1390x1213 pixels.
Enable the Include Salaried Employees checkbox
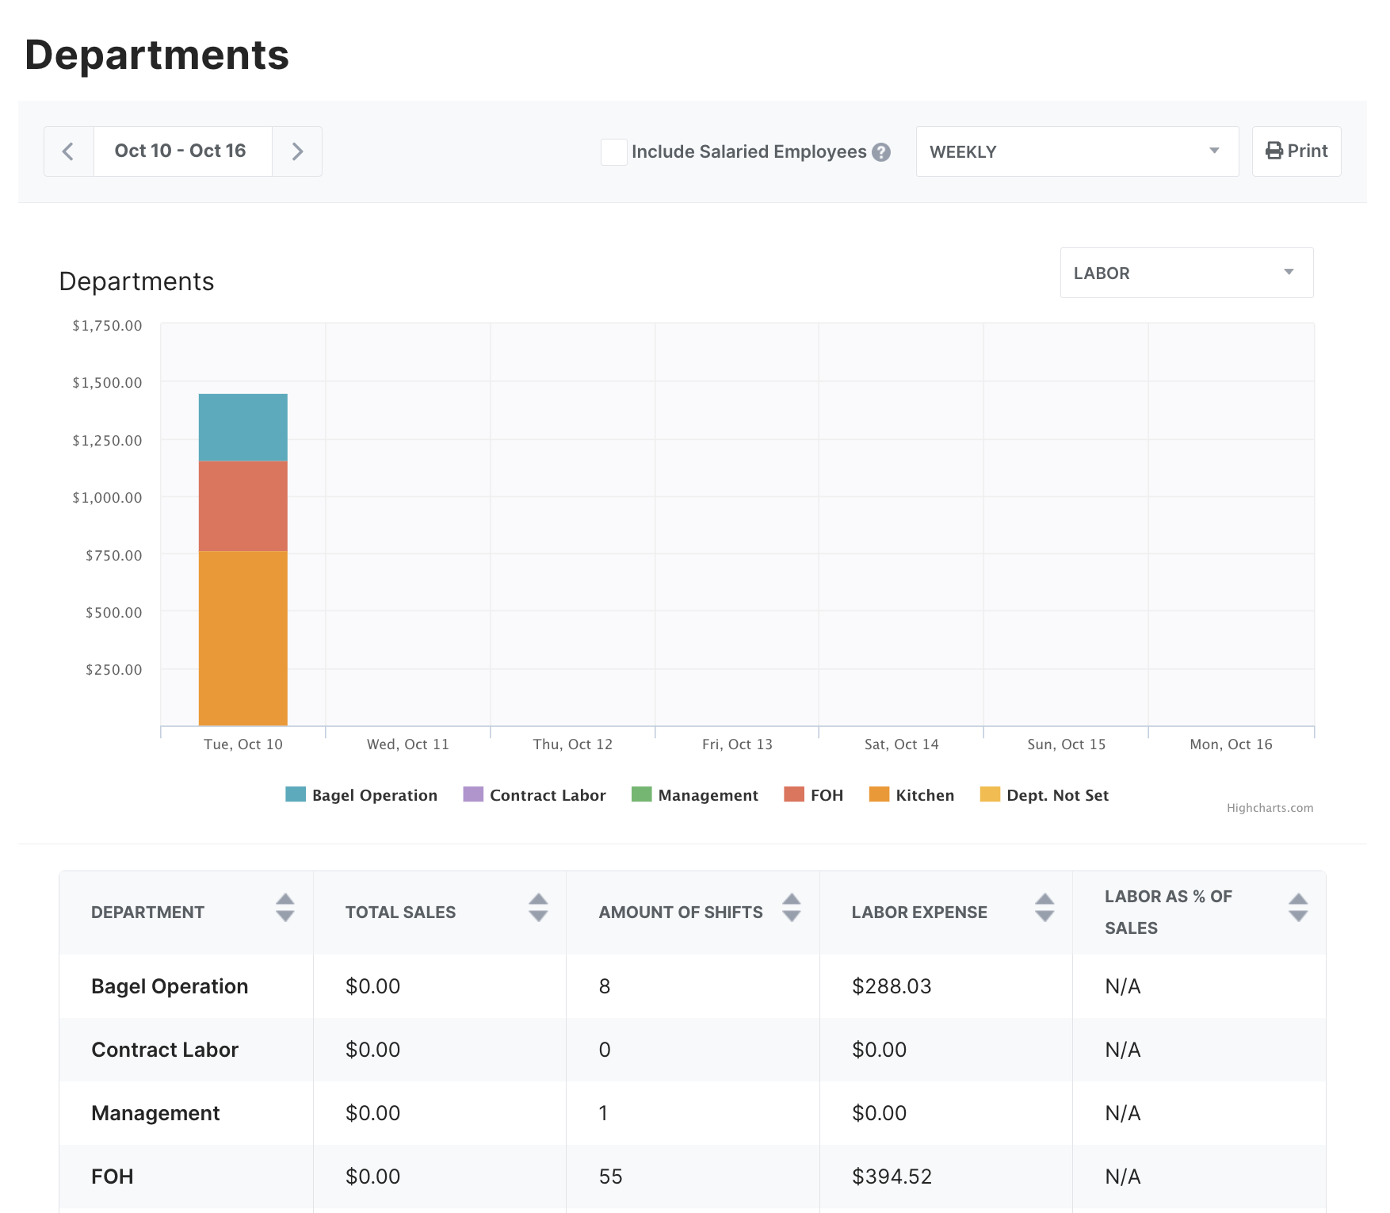(x=613, y=152)
